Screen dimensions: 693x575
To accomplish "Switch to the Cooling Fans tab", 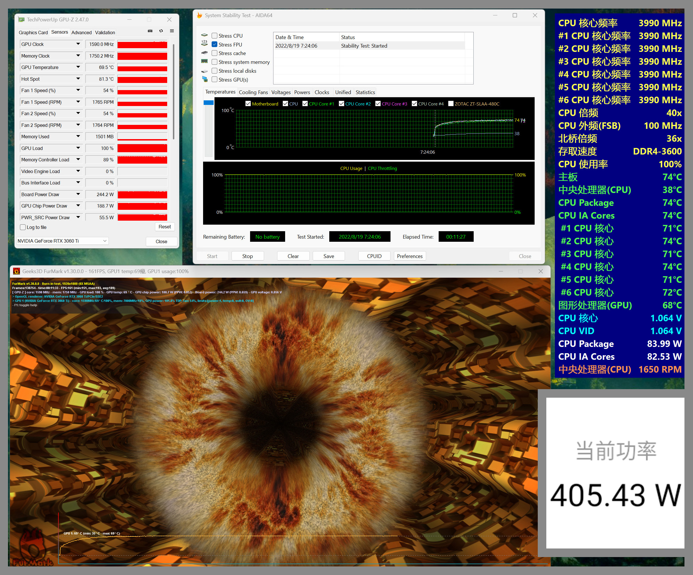I will 253,92.
